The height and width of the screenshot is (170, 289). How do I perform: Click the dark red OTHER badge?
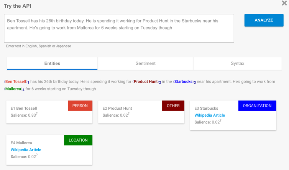[x=173, y=106]
